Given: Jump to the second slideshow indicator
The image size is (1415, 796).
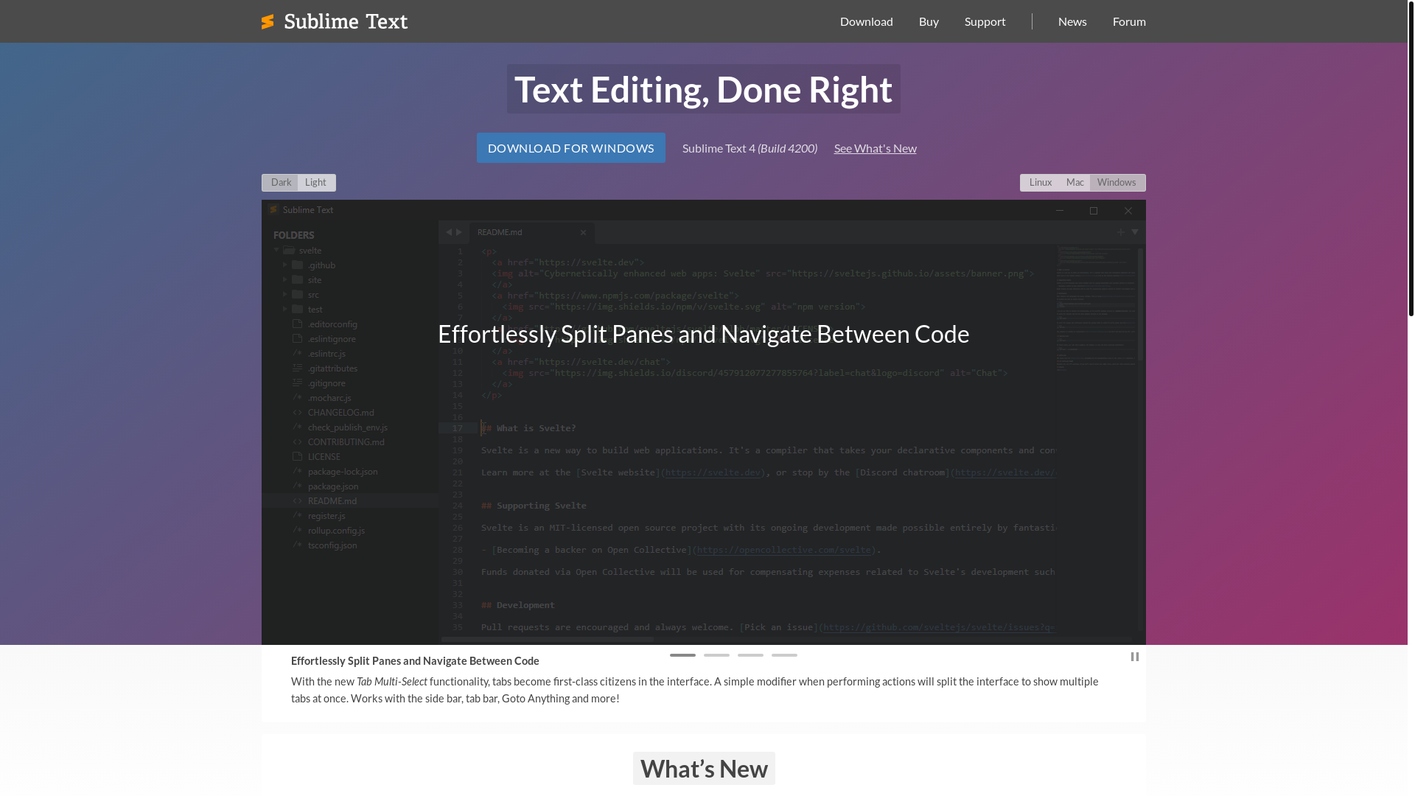Looking at the screenshot, I should [x=716, y=655].
